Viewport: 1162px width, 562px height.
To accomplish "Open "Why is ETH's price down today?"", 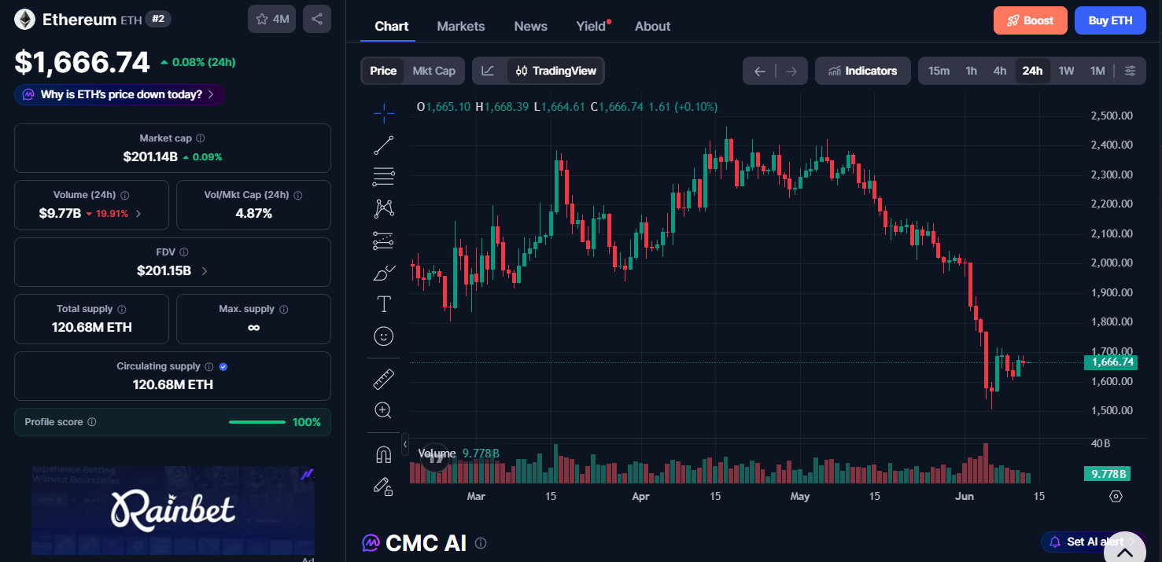I will click(x=120, y=94).
